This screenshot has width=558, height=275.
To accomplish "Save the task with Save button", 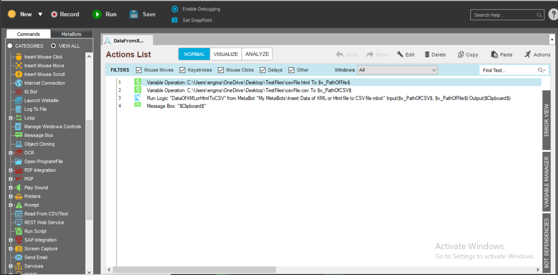I will tap(142, 14).
